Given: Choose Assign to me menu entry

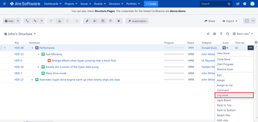Looking at the screenshot, I should [234, 85].
